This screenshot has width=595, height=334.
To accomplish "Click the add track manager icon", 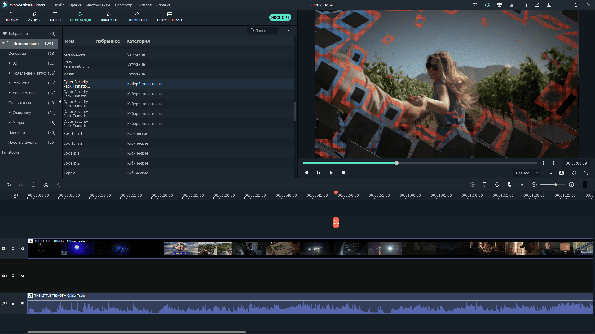I will (6, 195).
